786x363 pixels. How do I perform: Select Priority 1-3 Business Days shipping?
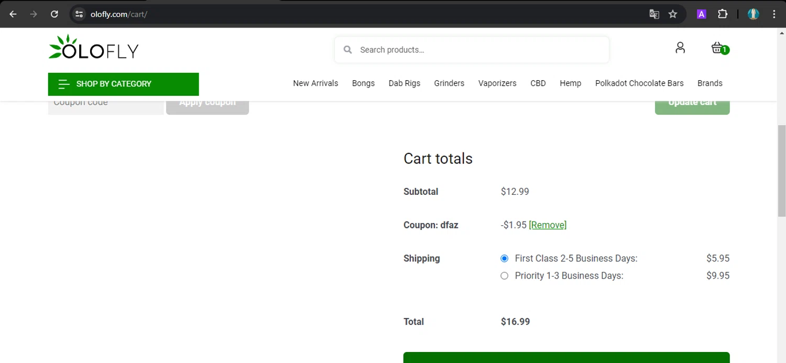coord(504,276)
